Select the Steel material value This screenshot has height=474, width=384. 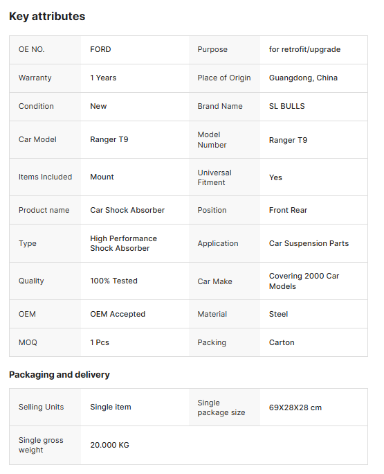(x=278, y=314)
